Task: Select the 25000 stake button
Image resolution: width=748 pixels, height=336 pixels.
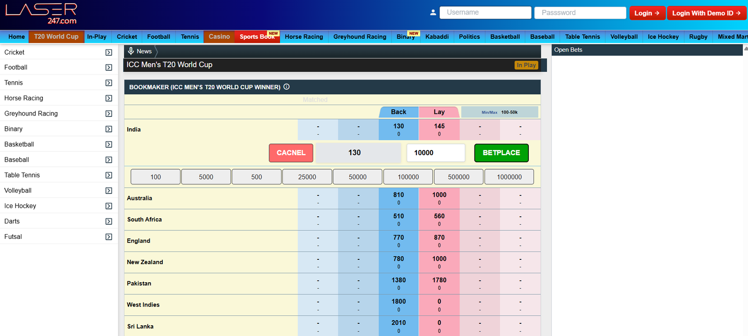Action: pyautogui.click(x=307, y=177)
